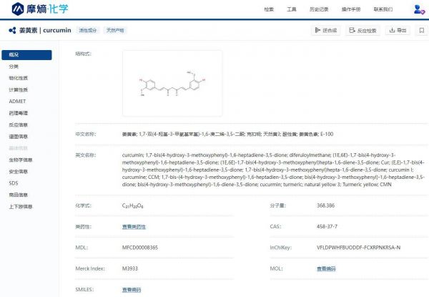Click 查看编码 link next to SMILES
This screenshot has width=429, height=297.
point(132,289)
